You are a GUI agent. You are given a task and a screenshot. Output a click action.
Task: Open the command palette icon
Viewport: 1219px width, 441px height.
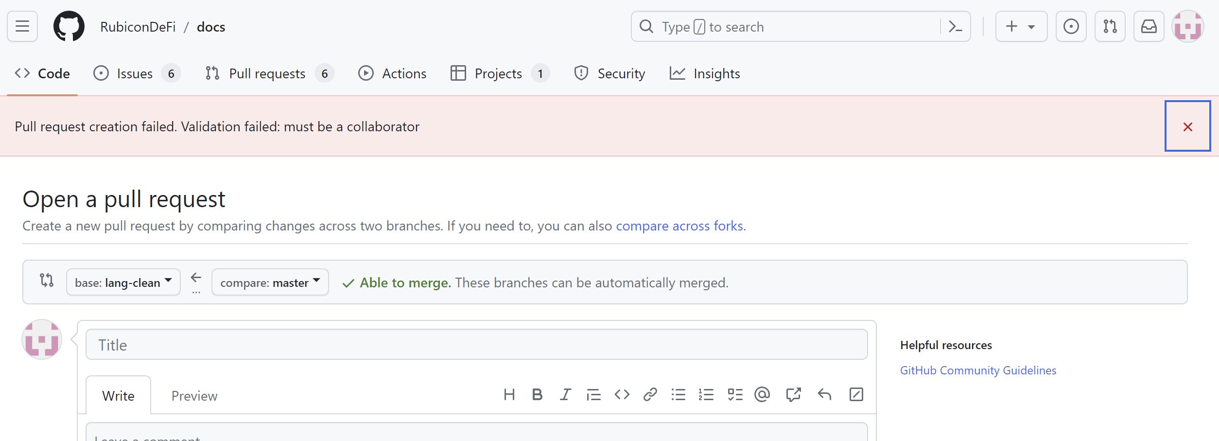pos(955,26)
